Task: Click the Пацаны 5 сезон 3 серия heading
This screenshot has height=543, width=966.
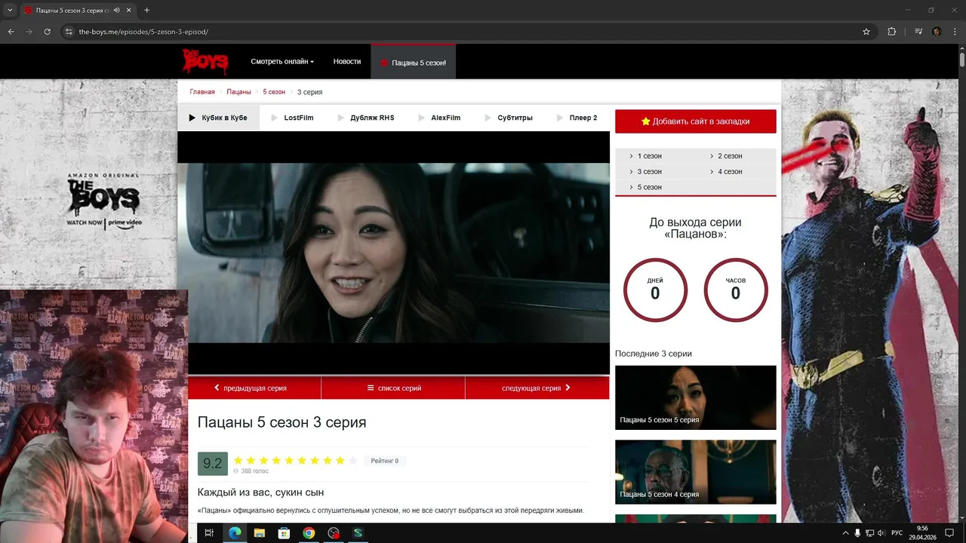Action: tap(281, 422)
